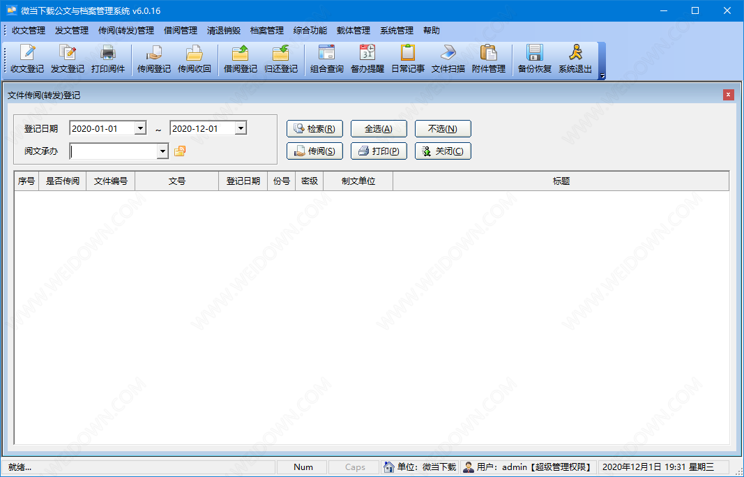
Task: Click the 关闭(C) button
Action: (443, 151)
